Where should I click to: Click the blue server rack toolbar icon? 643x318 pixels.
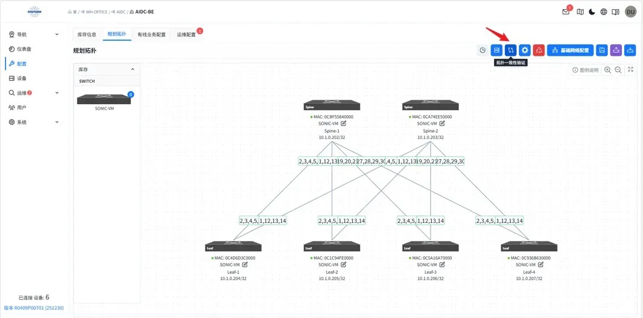(x=497, y=50)
